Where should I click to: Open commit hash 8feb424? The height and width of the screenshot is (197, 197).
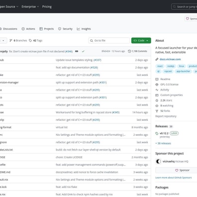point(106,51)
